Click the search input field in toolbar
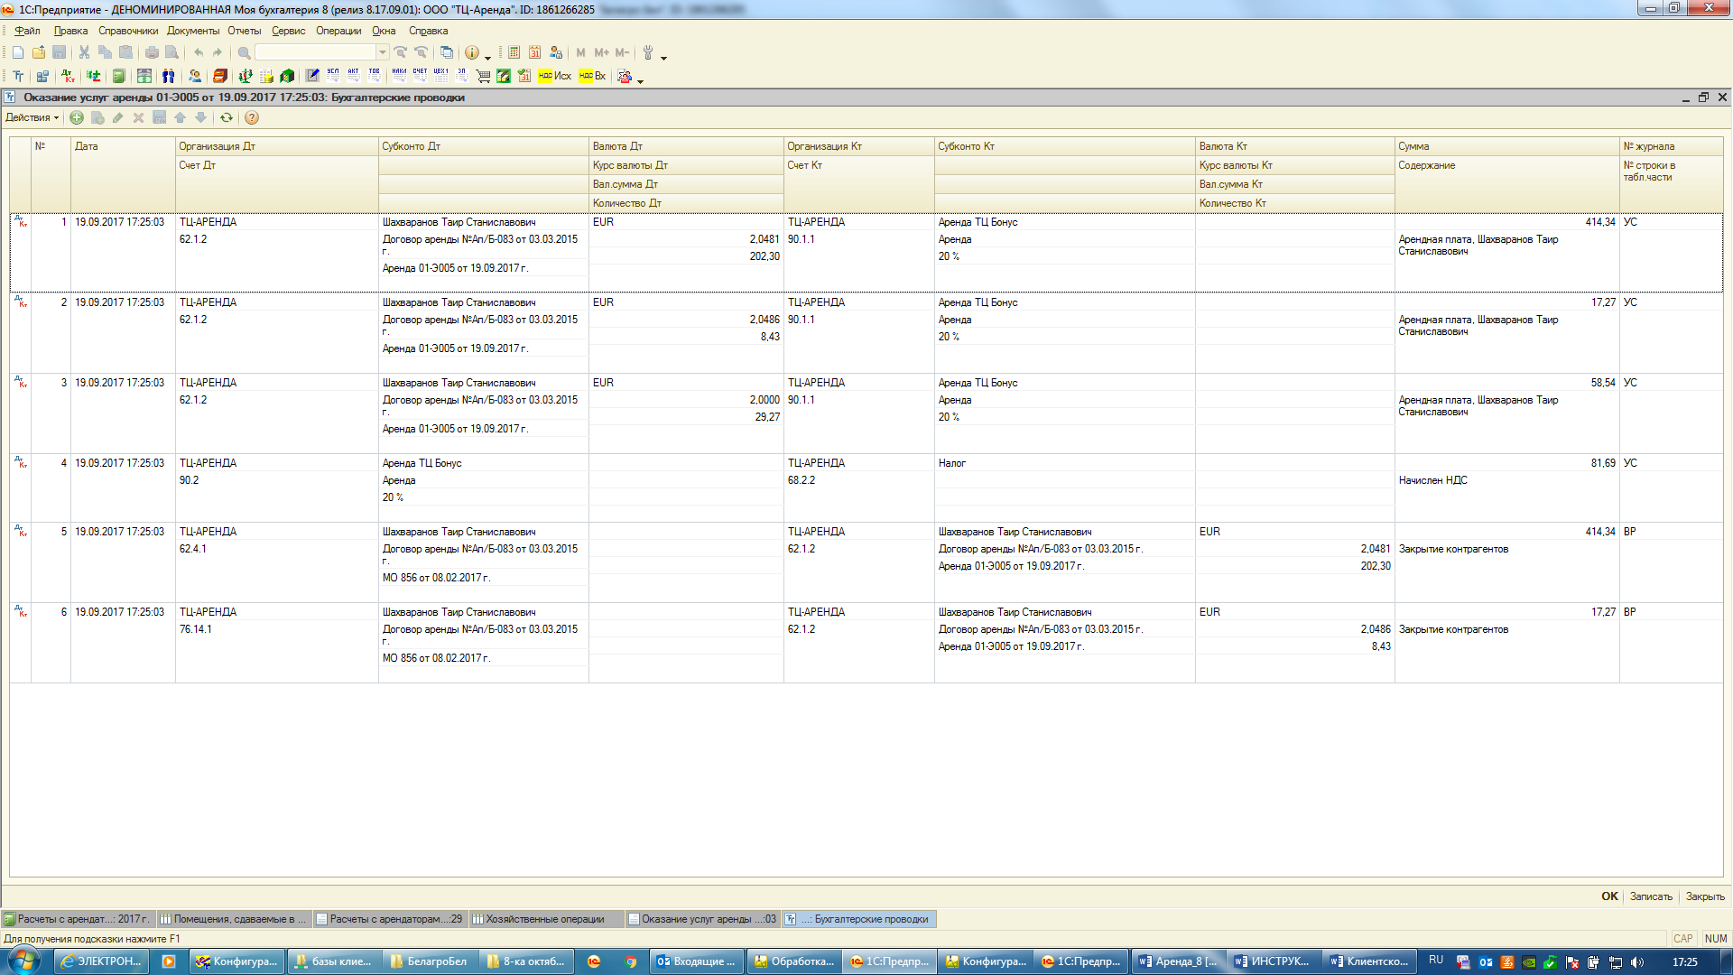This screenshot has width=1733, height=975. point(316,52)
